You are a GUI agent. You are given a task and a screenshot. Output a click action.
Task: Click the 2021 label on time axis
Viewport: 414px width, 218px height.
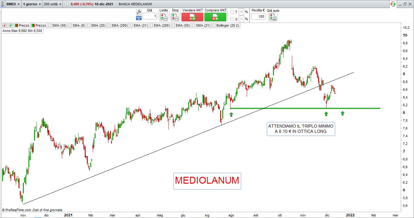coord(68,215)
